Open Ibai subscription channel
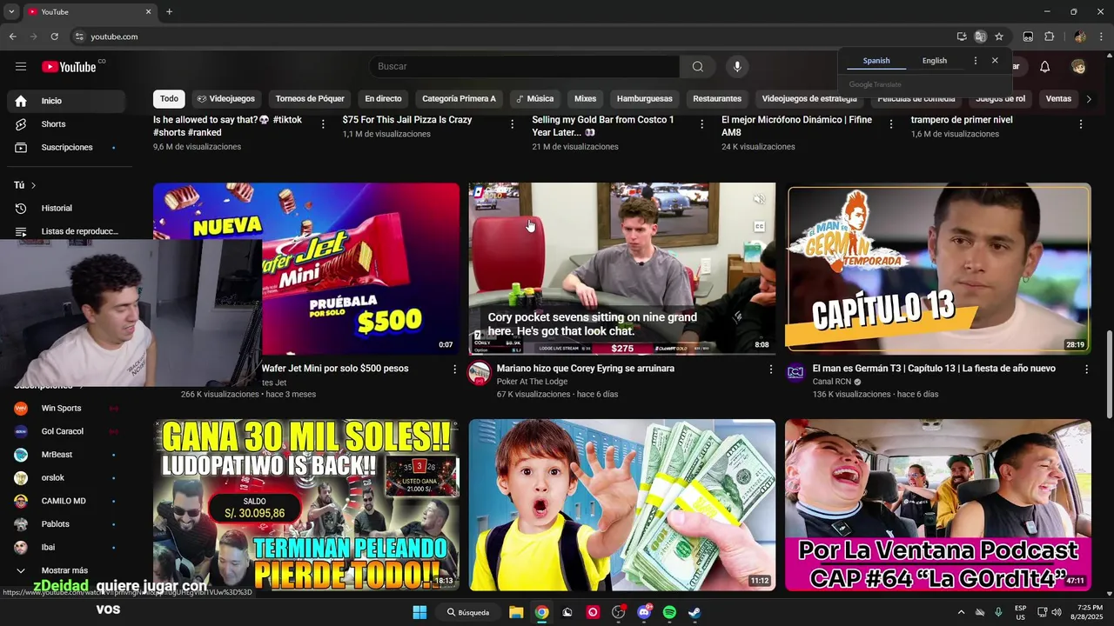Screen dimensions: 1114x626 click(x=66, y=548)
